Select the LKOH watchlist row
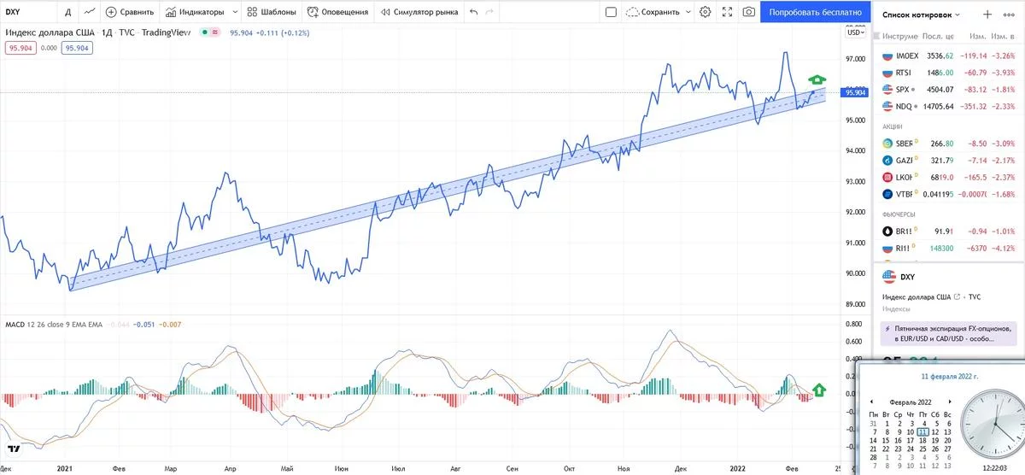This screenshot has width=1025, height=475. coord(948,178)
